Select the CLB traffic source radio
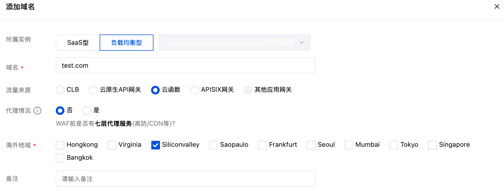504x191 pixels. [x=60, y=90]
